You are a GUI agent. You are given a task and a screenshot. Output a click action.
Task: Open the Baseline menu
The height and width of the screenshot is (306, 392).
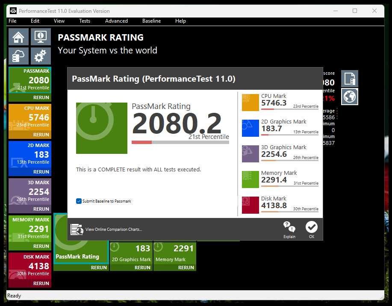point(151,21)
